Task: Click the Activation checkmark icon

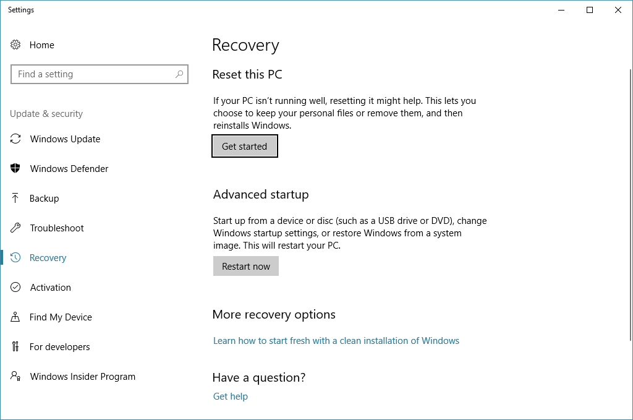Action: (x=15, y=287)
